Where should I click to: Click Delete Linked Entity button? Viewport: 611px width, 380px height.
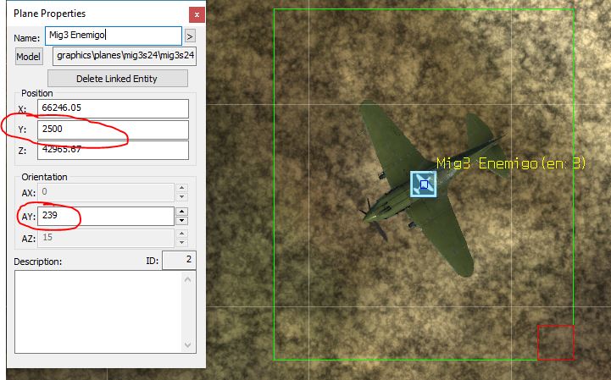point(117,78)
